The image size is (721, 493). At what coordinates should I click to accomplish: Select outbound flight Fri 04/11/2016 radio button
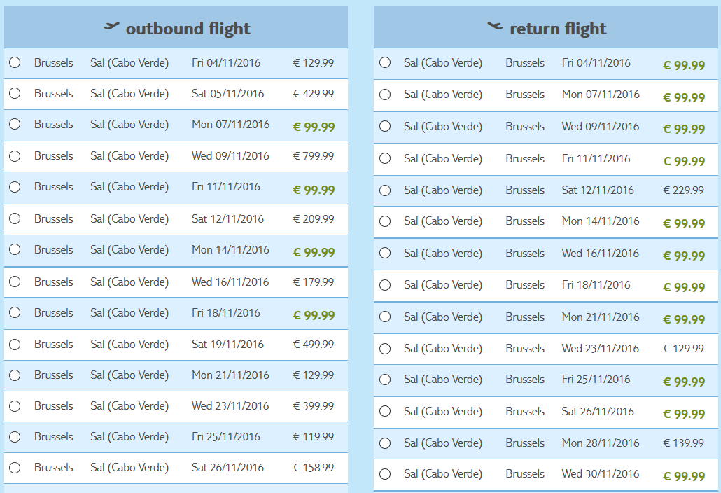coord(15,62)
